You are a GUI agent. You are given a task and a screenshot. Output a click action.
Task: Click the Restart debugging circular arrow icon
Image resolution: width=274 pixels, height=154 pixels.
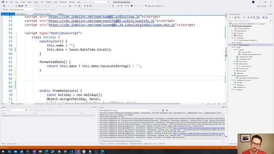pos(90,6)
